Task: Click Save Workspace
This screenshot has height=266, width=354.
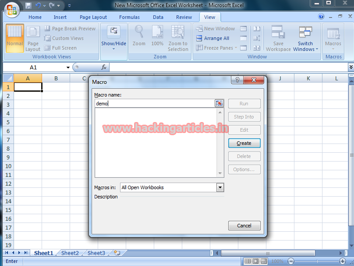Action: pos(278,38)
